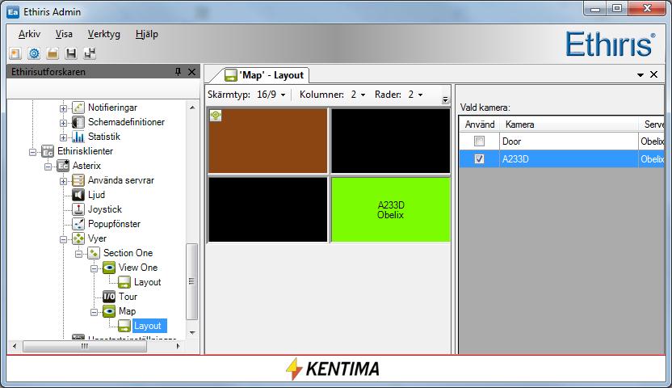Select the Ethirisklienter icon in tree
This screenshot has width=672, height=388.
48,151
